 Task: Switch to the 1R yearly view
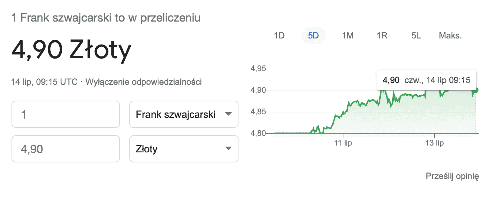[x=382, y=36]
